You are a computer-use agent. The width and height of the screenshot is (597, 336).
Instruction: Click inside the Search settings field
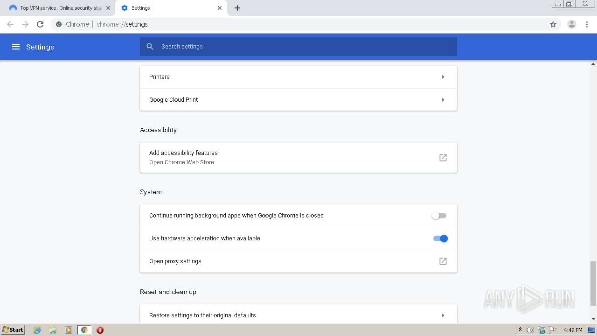click(x=298, y=47)
